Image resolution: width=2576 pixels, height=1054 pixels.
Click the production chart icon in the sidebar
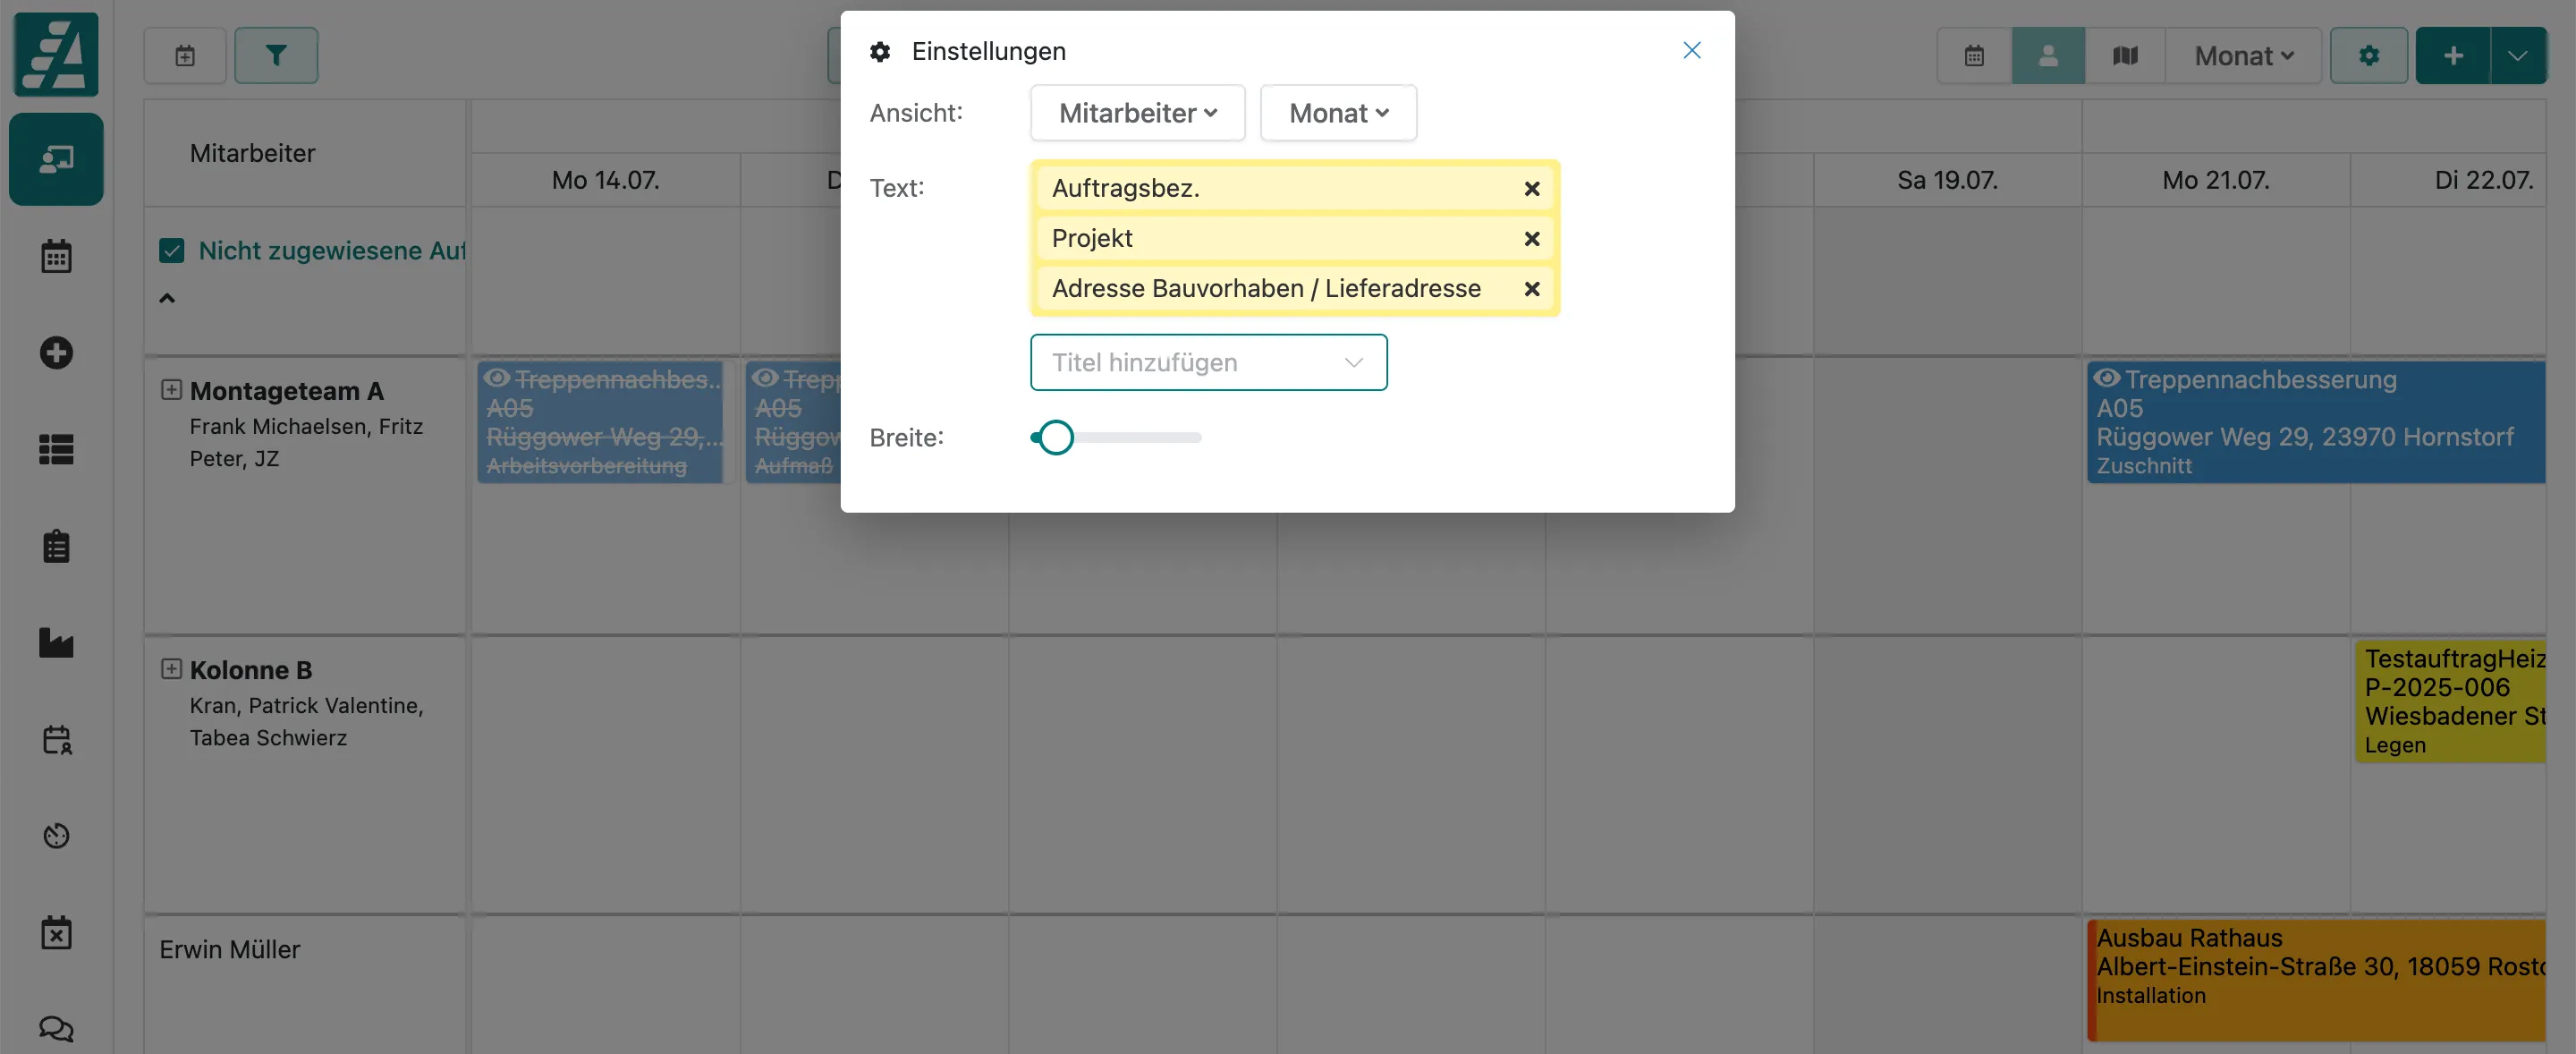coord(57,643)
